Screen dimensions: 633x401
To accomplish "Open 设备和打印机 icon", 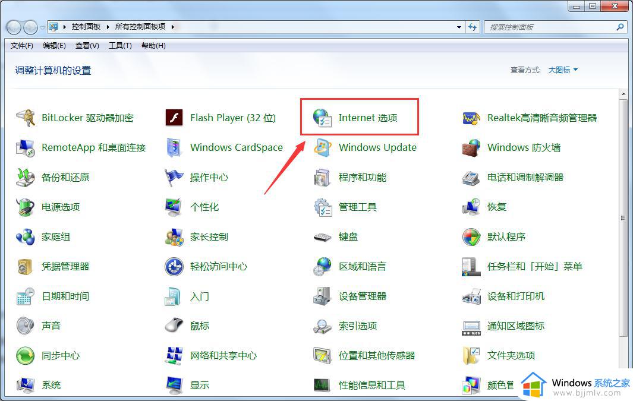I will click(x=471, y=296).
